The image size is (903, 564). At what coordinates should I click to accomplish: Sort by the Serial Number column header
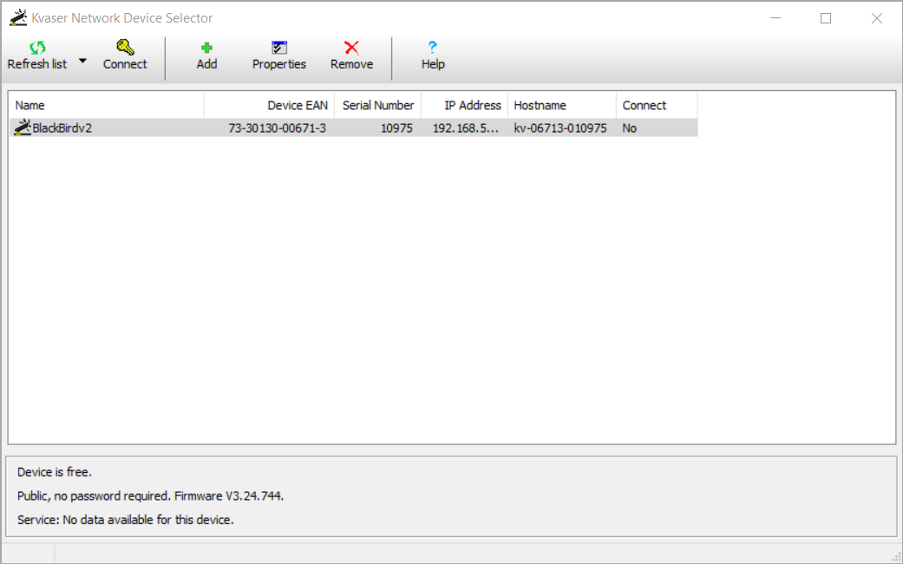pos(378,106)
